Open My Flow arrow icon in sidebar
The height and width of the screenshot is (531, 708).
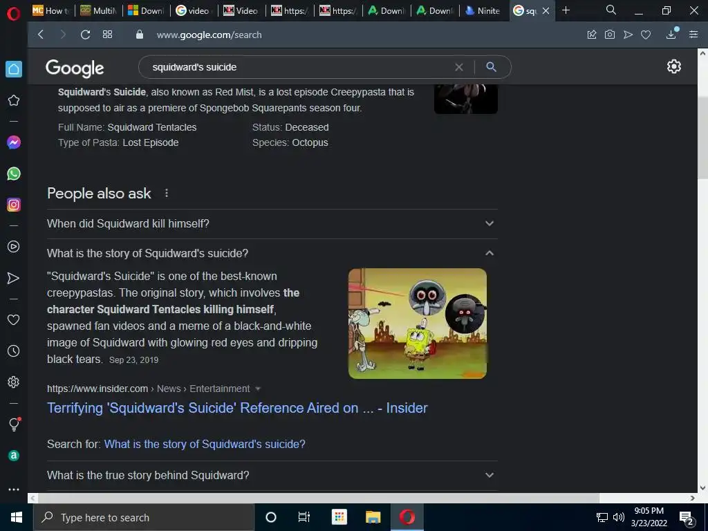[14, 278]
